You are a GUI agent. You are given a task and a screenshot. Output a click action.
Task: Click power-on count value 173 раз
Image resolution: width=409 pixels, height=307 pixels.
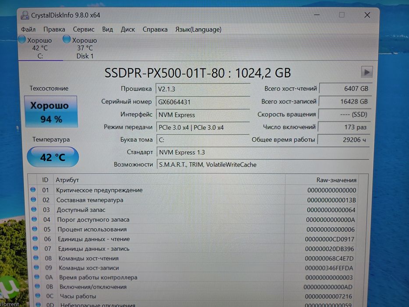(x=344, y=127)
